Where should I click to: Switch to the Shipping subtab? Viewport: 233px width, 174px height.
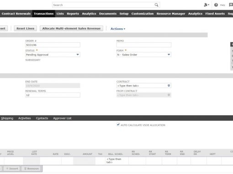click(7, 118)
